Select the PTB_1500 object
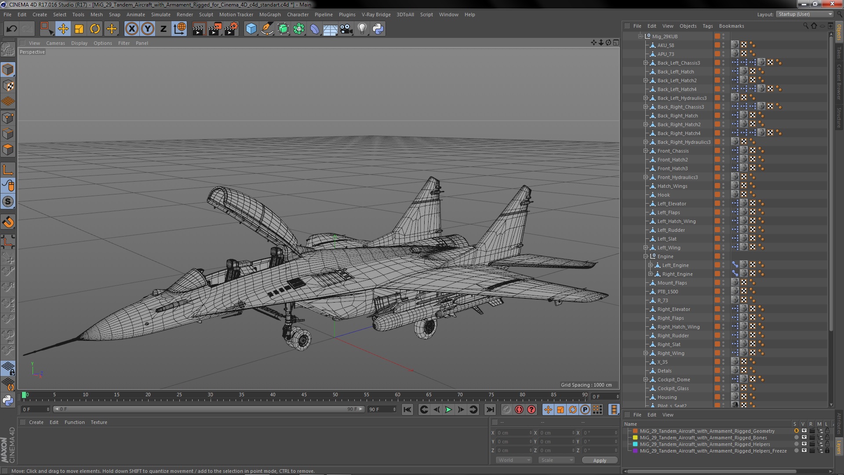844x475 pixels. [668, 292]
